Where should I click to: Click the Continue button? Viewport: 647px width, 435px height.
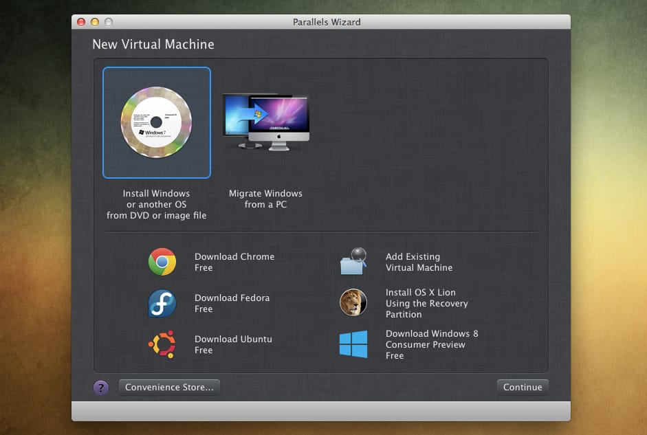(523, 388)
